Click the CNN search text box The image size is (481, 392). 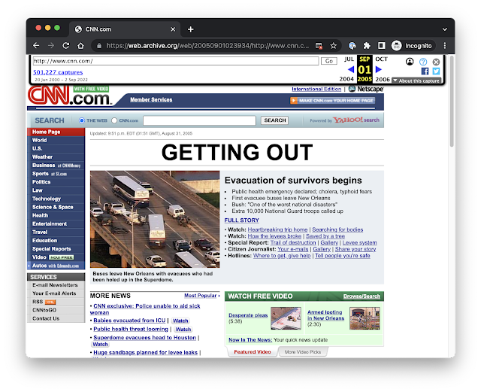coord(199,120)
